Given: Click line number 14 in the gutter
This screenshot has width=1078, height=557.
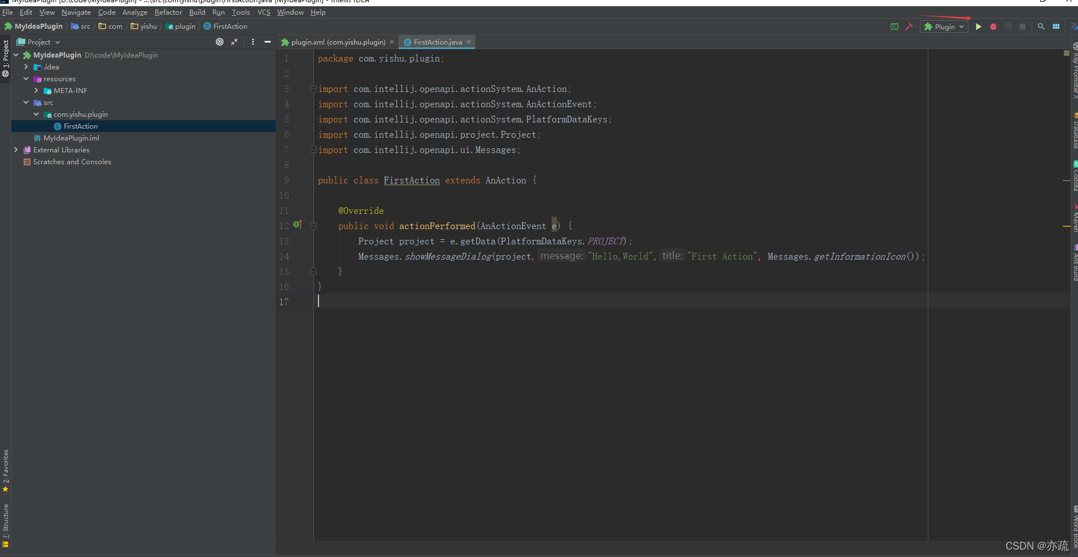Looking at the screenshot, I should click(284, 256).
